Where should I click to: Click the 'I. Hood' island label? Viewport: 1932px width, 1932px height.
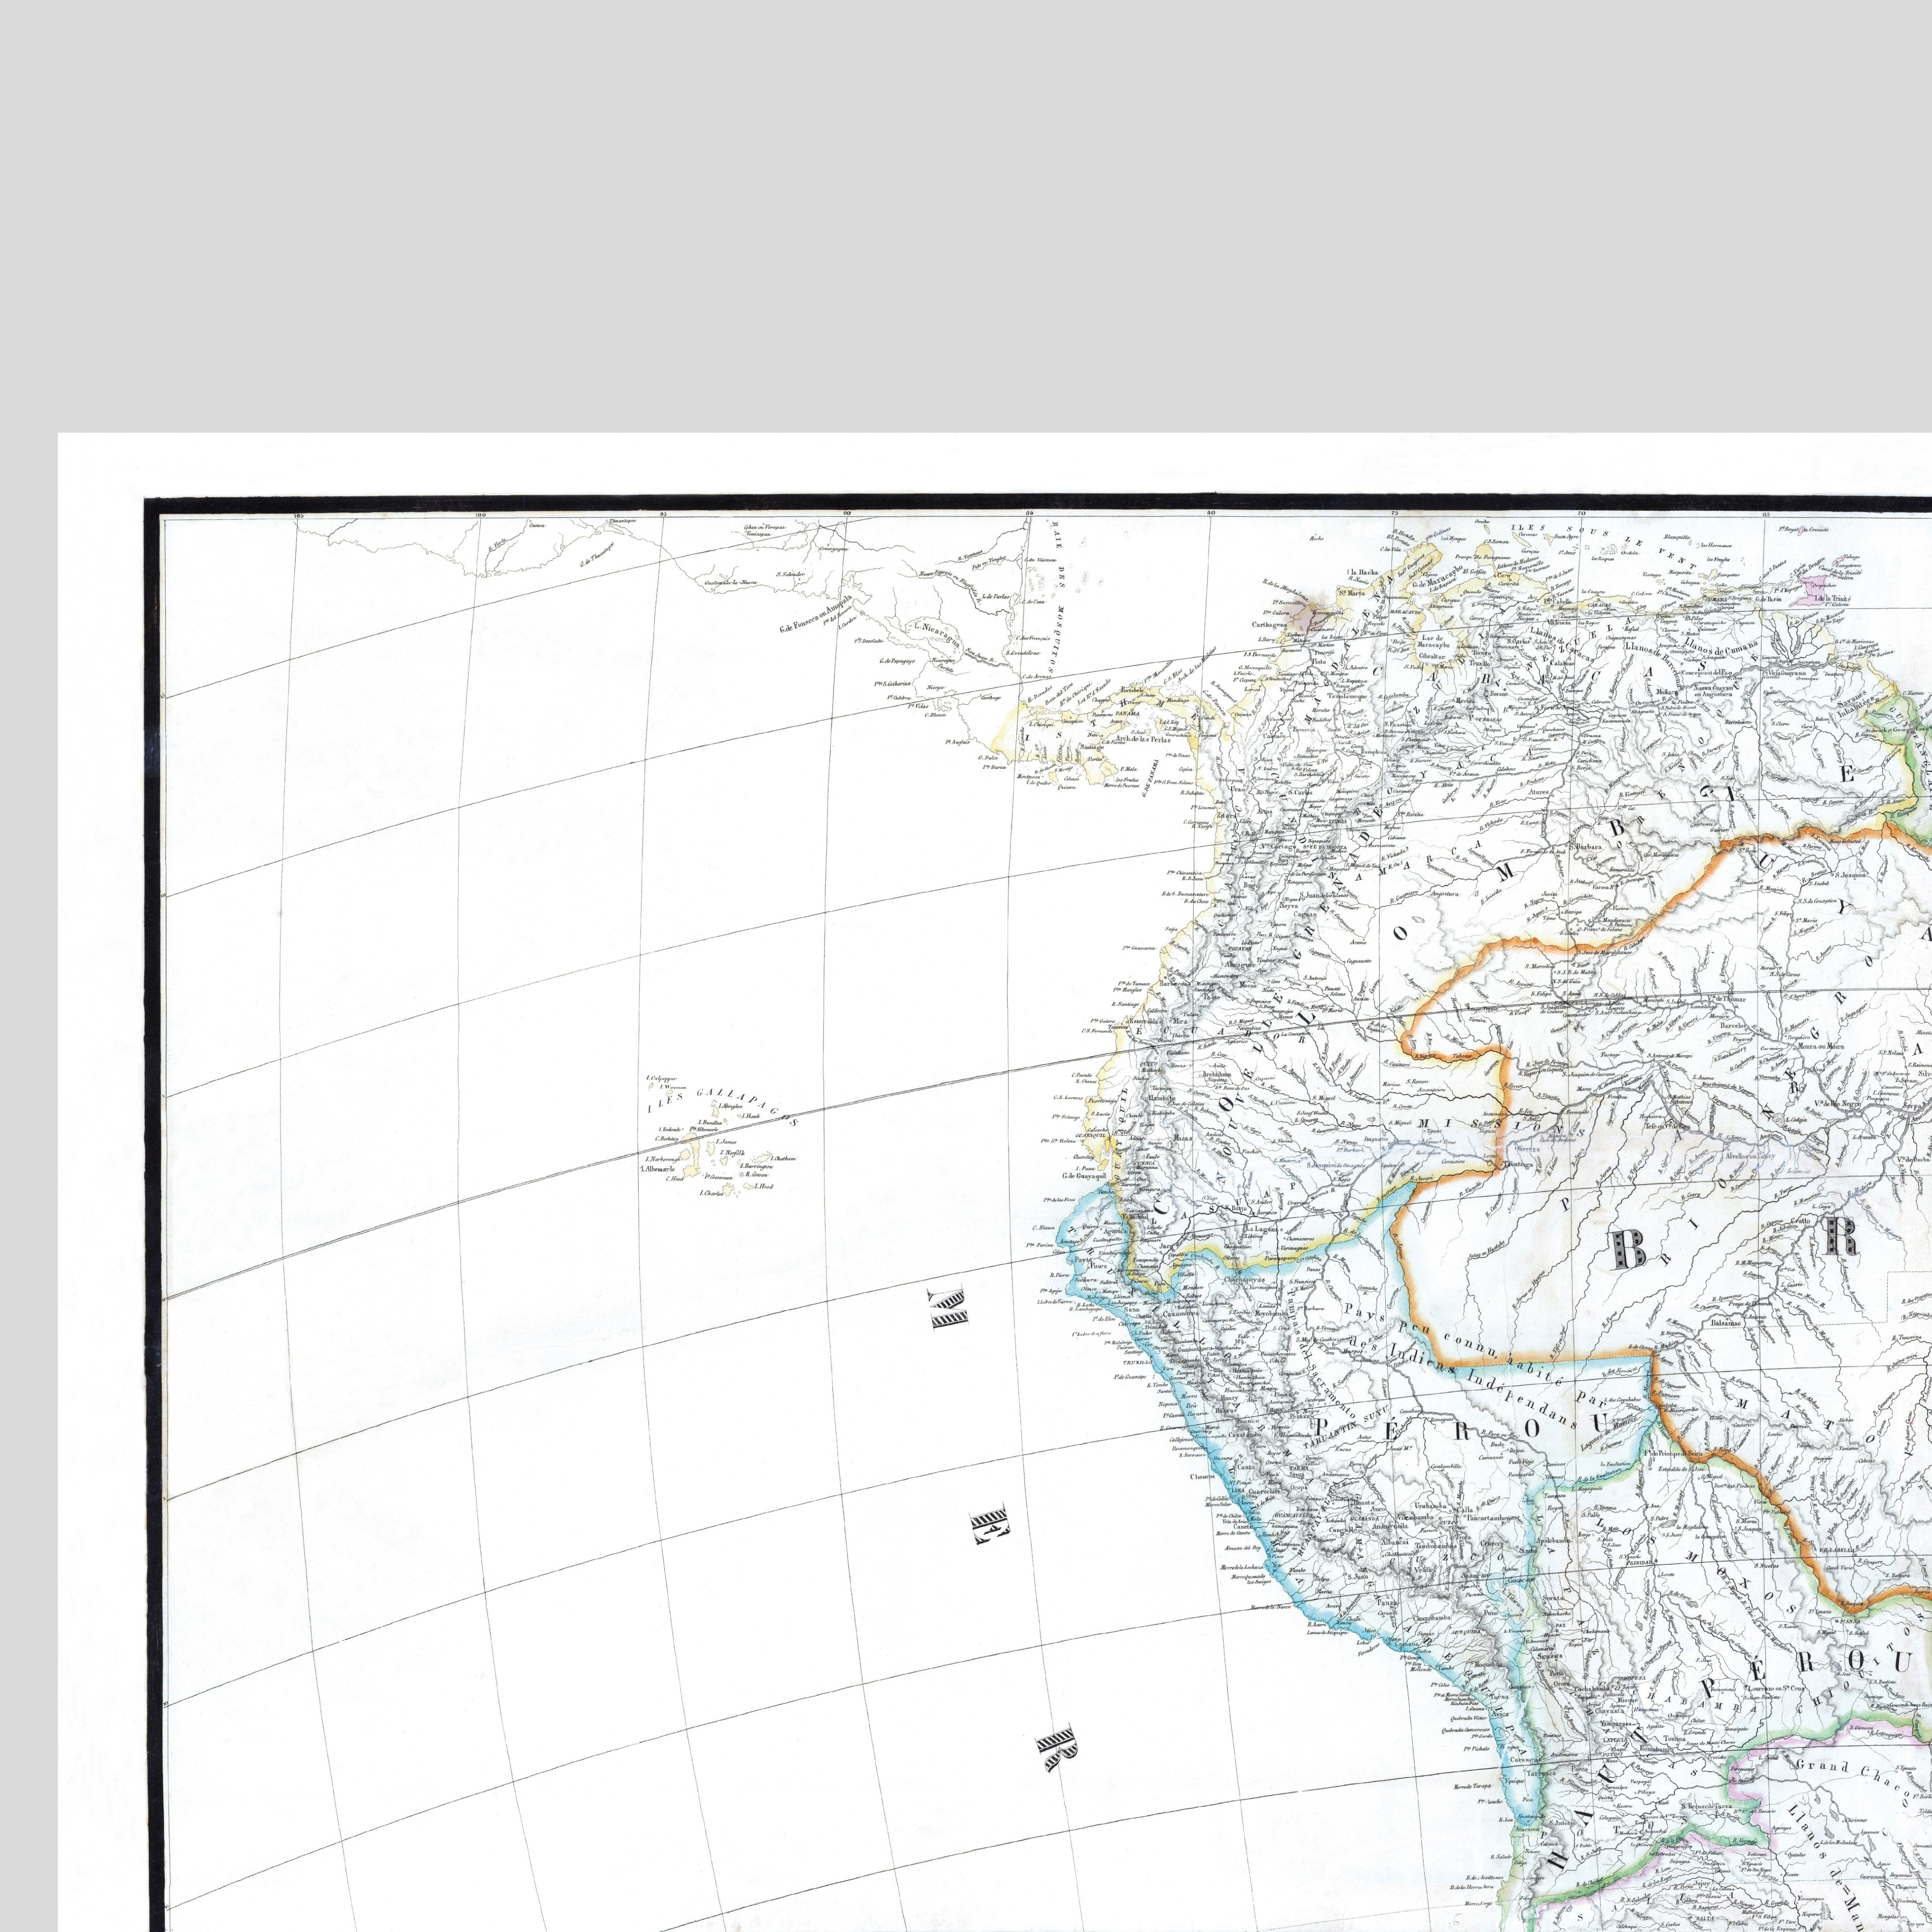click(764, 1187)
